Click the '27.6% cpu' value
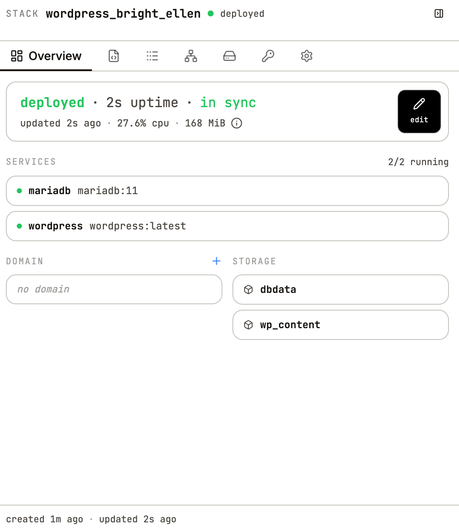The image size is (459, 532). point(143,123)
